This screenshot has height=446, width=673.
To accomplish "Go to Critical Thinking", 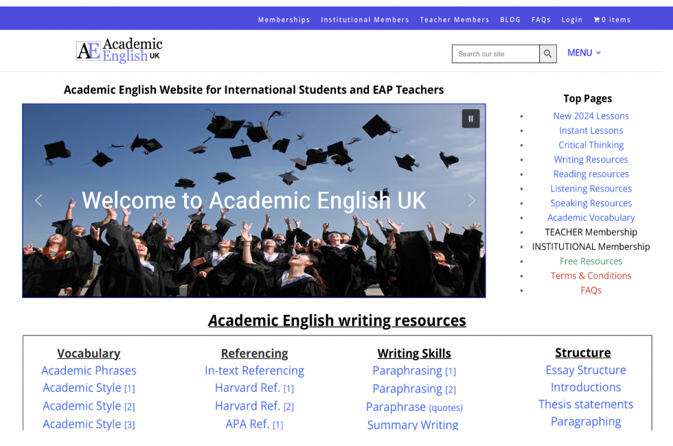I will tap(591, 145).
